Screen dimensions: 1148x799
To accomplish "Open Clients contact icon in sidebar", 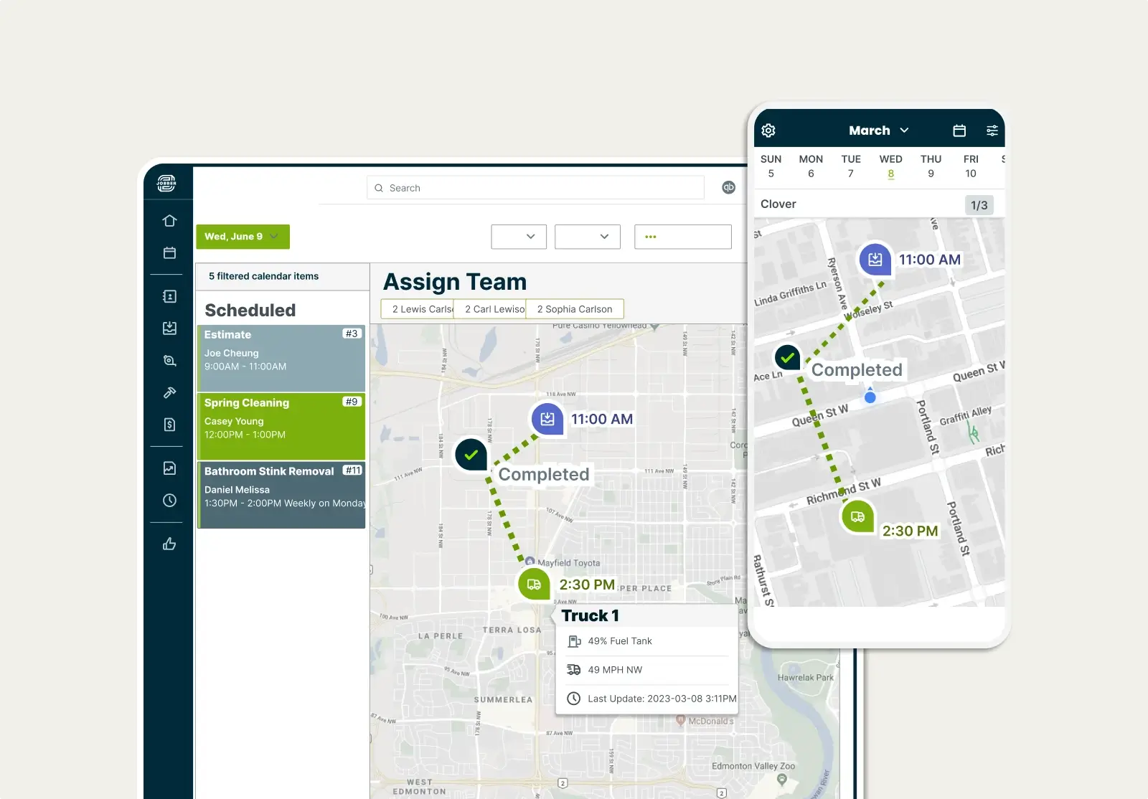I will coord(169,296).
